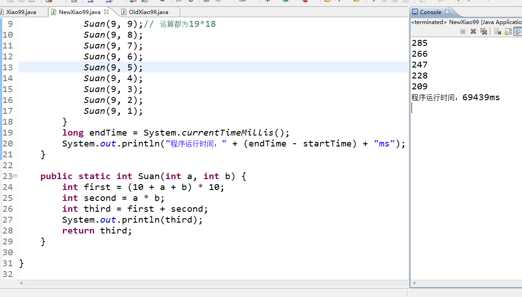The image size is (522, 297).
Task: Click console output value 209
Action: pos(420,87)
